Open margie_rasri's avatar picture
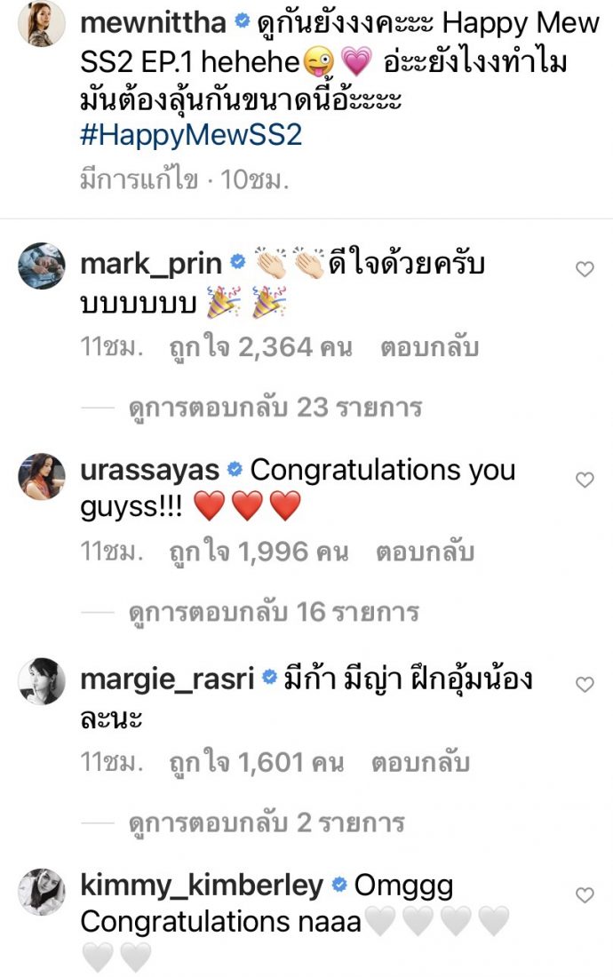 41,681
